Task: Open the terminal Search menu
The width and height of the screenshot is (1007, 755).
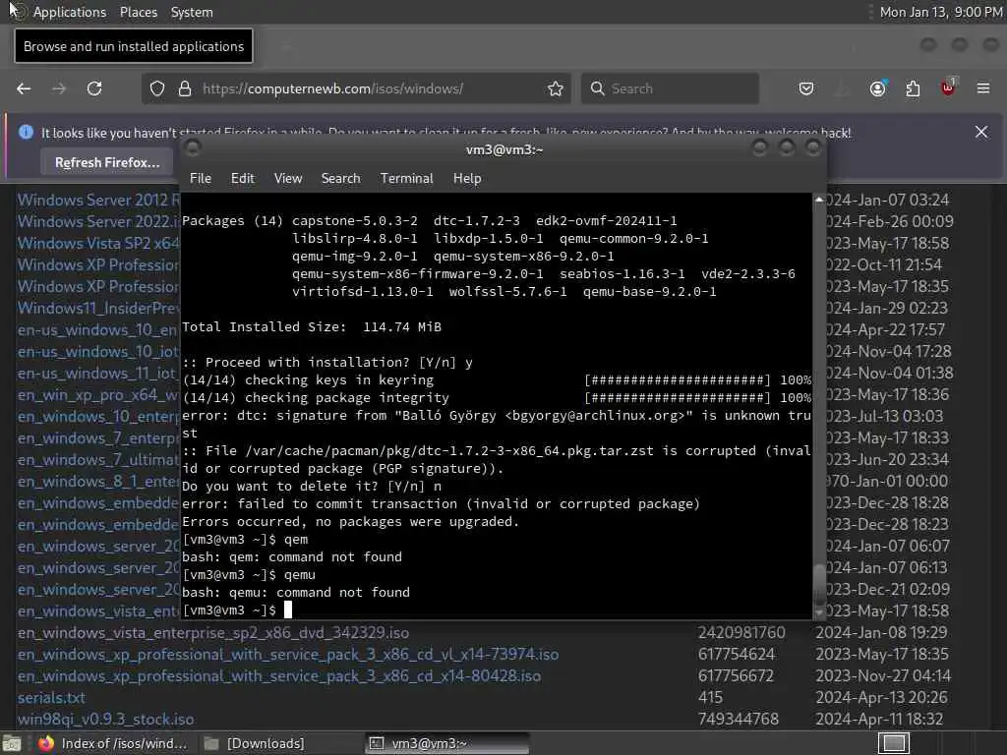Action: [340, 179]
